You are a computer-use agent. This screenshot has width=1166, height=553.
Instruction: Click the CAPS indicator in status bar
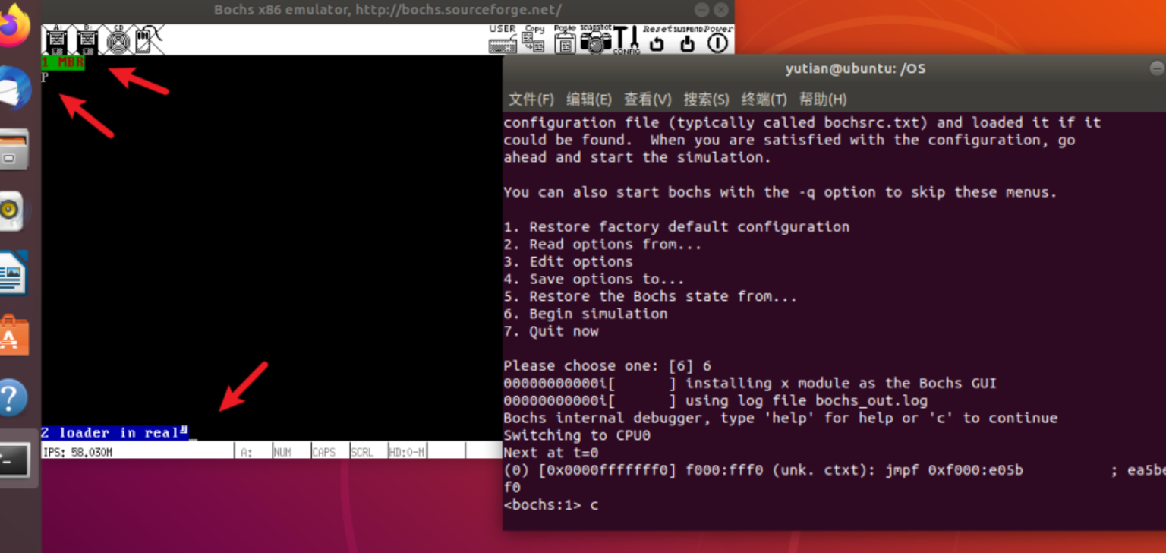(324, 452)
